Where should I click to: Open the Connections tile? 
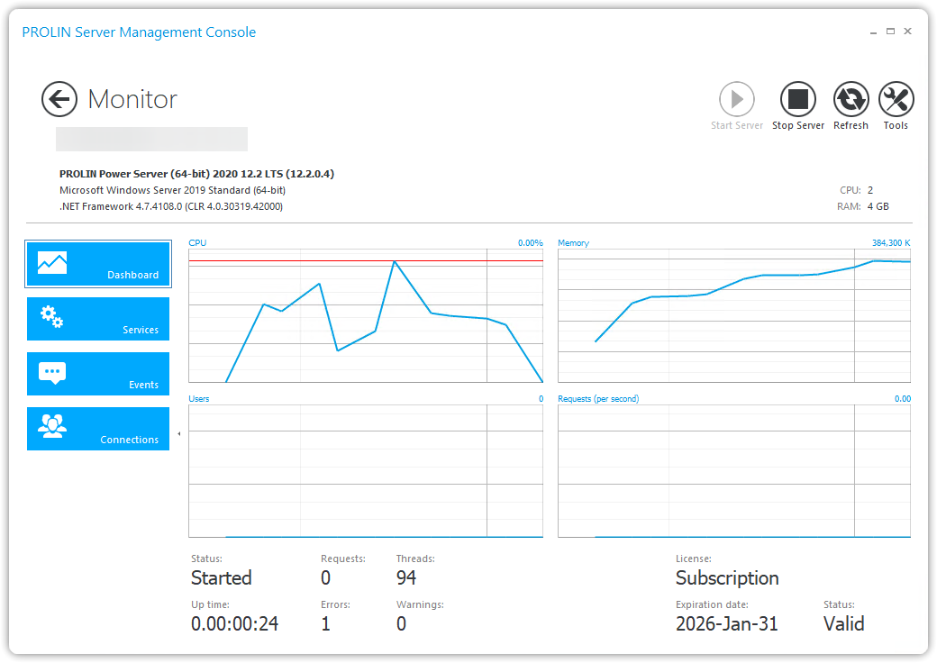pyautogui.click(x=98, y=429)
